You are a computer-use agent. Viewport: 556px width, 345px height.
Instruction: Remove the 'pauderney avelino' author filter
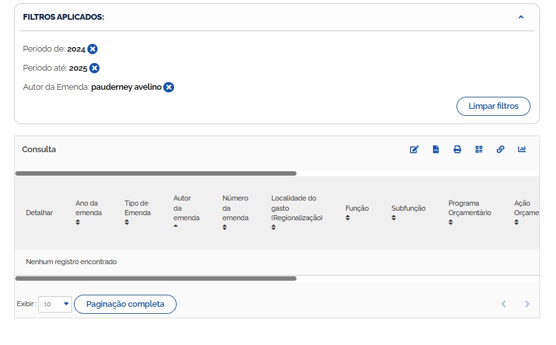click(x=168, y=87)
